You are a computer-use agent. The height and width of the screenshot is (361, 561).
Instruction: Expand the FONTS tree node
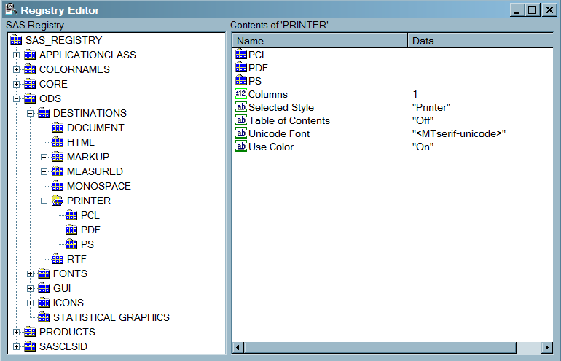(x=31, y=273)
